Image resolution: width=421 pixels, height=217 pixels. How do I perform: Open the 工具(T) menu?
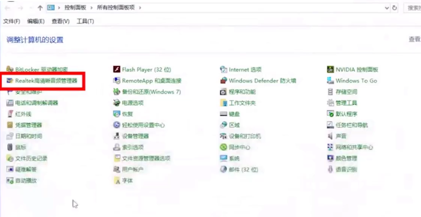[85, 21]
